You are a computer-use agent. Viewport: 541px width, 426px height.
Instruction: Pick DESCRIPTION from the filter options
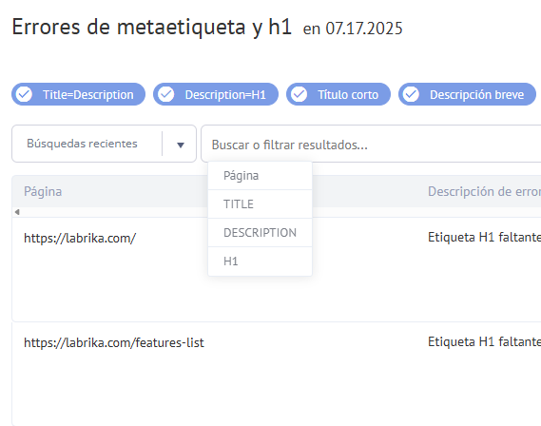tap(261, 233)
